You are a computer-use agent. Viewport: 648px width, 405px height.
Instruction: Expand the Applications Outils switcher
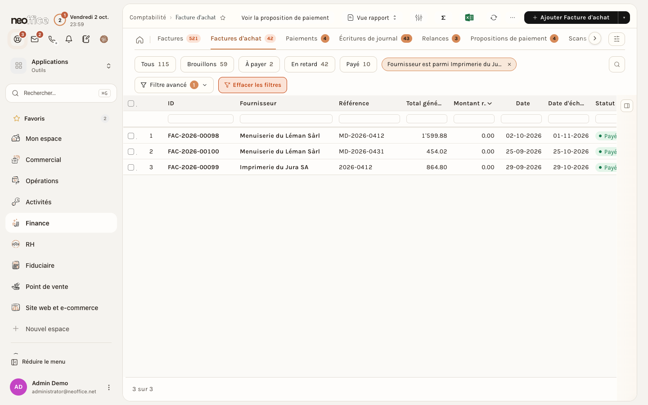coord(61,66)
